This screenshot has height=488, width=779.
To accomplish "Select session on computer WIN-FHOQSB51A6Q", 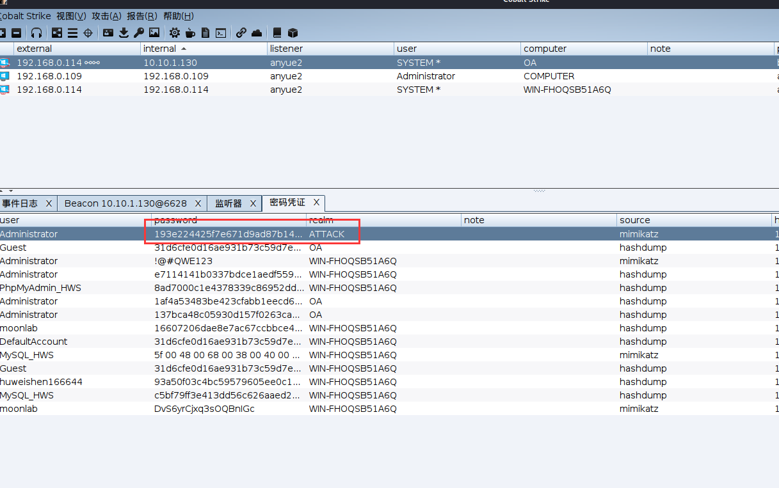I will pos(389,90).
